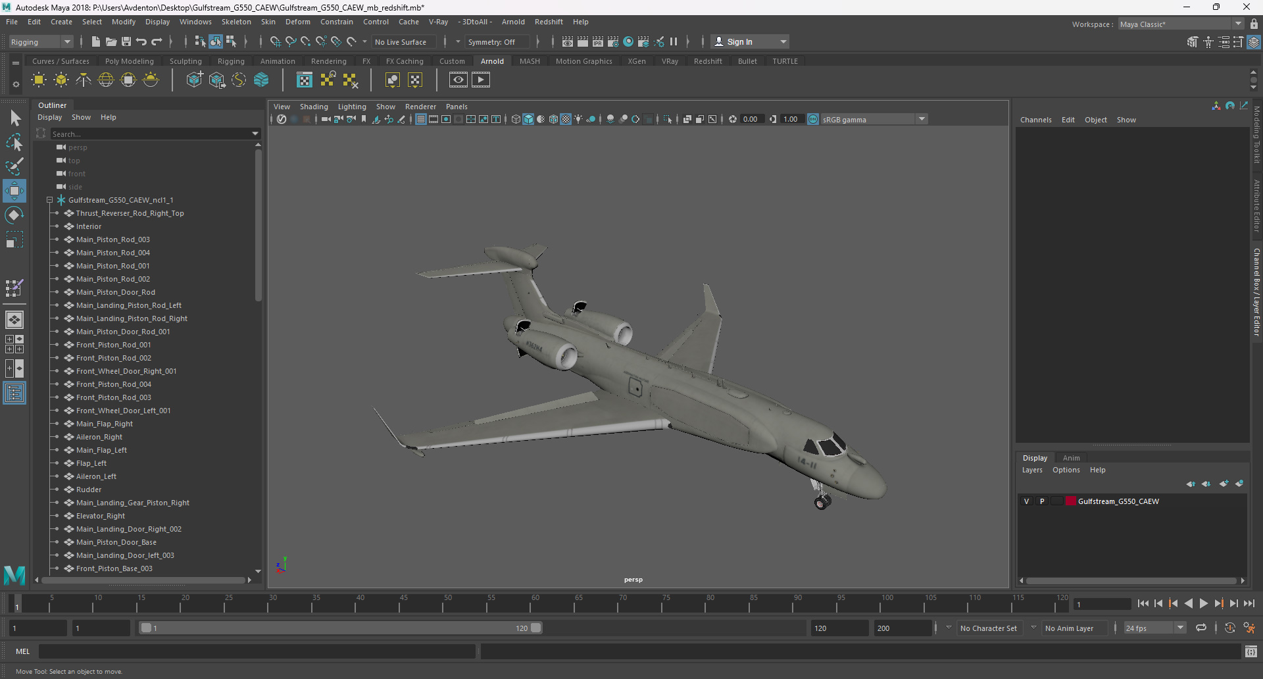Open Arnold RenderView shelf icon
The width and height of the screenshot is (1263, 679).
pyautogui.click(x=458, y=80)
